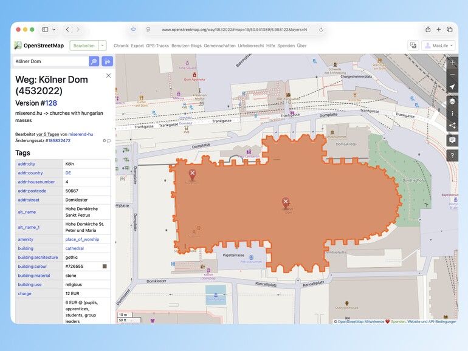Open the charge tag key link
The height and width of the screenshot is (351, 468).
click(x=24, y=294)
